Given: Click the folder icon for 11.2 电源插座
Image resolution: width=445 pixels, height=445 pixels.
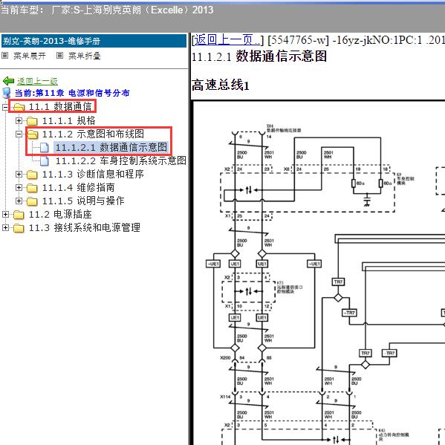Looking at the screenshot, I should click(x=19, y=215).
